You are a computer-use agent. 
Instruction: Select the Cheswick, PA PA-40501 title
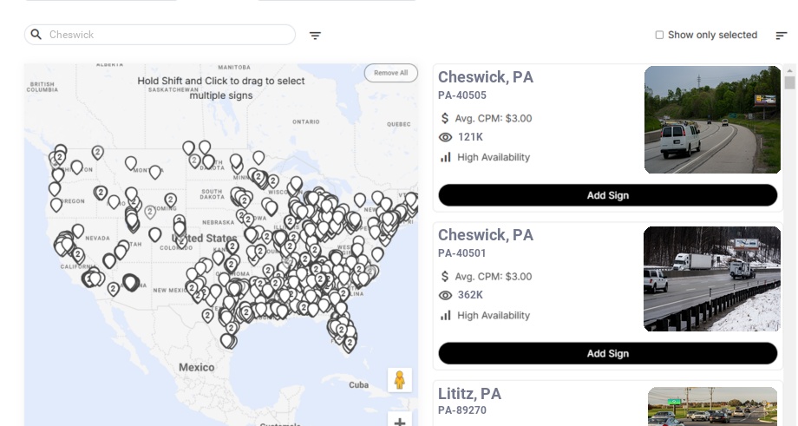485,235
